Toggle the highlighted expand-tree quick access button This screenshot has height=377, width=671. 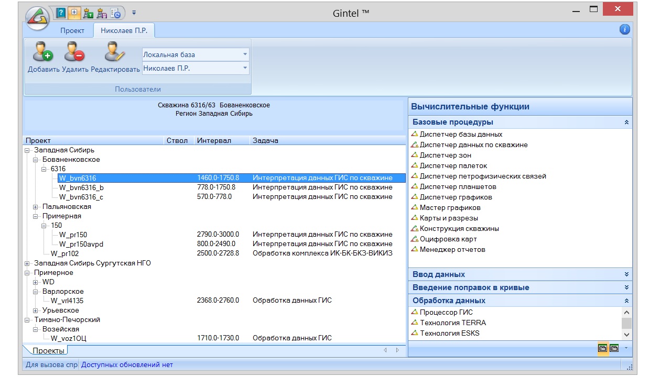tap(74, 13)
